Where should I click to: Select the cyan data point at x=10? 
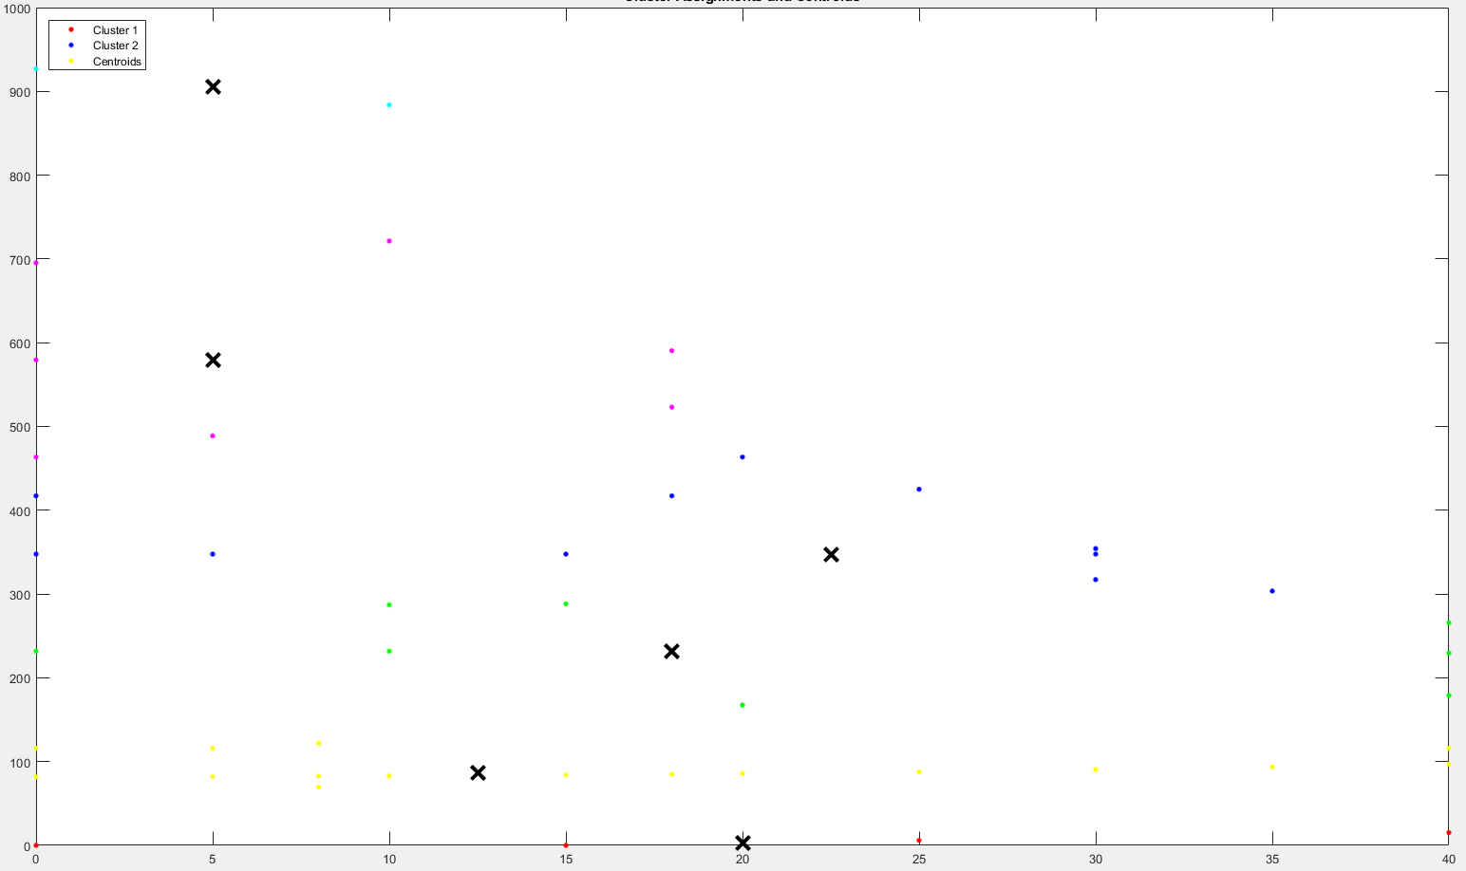point(389,104)
